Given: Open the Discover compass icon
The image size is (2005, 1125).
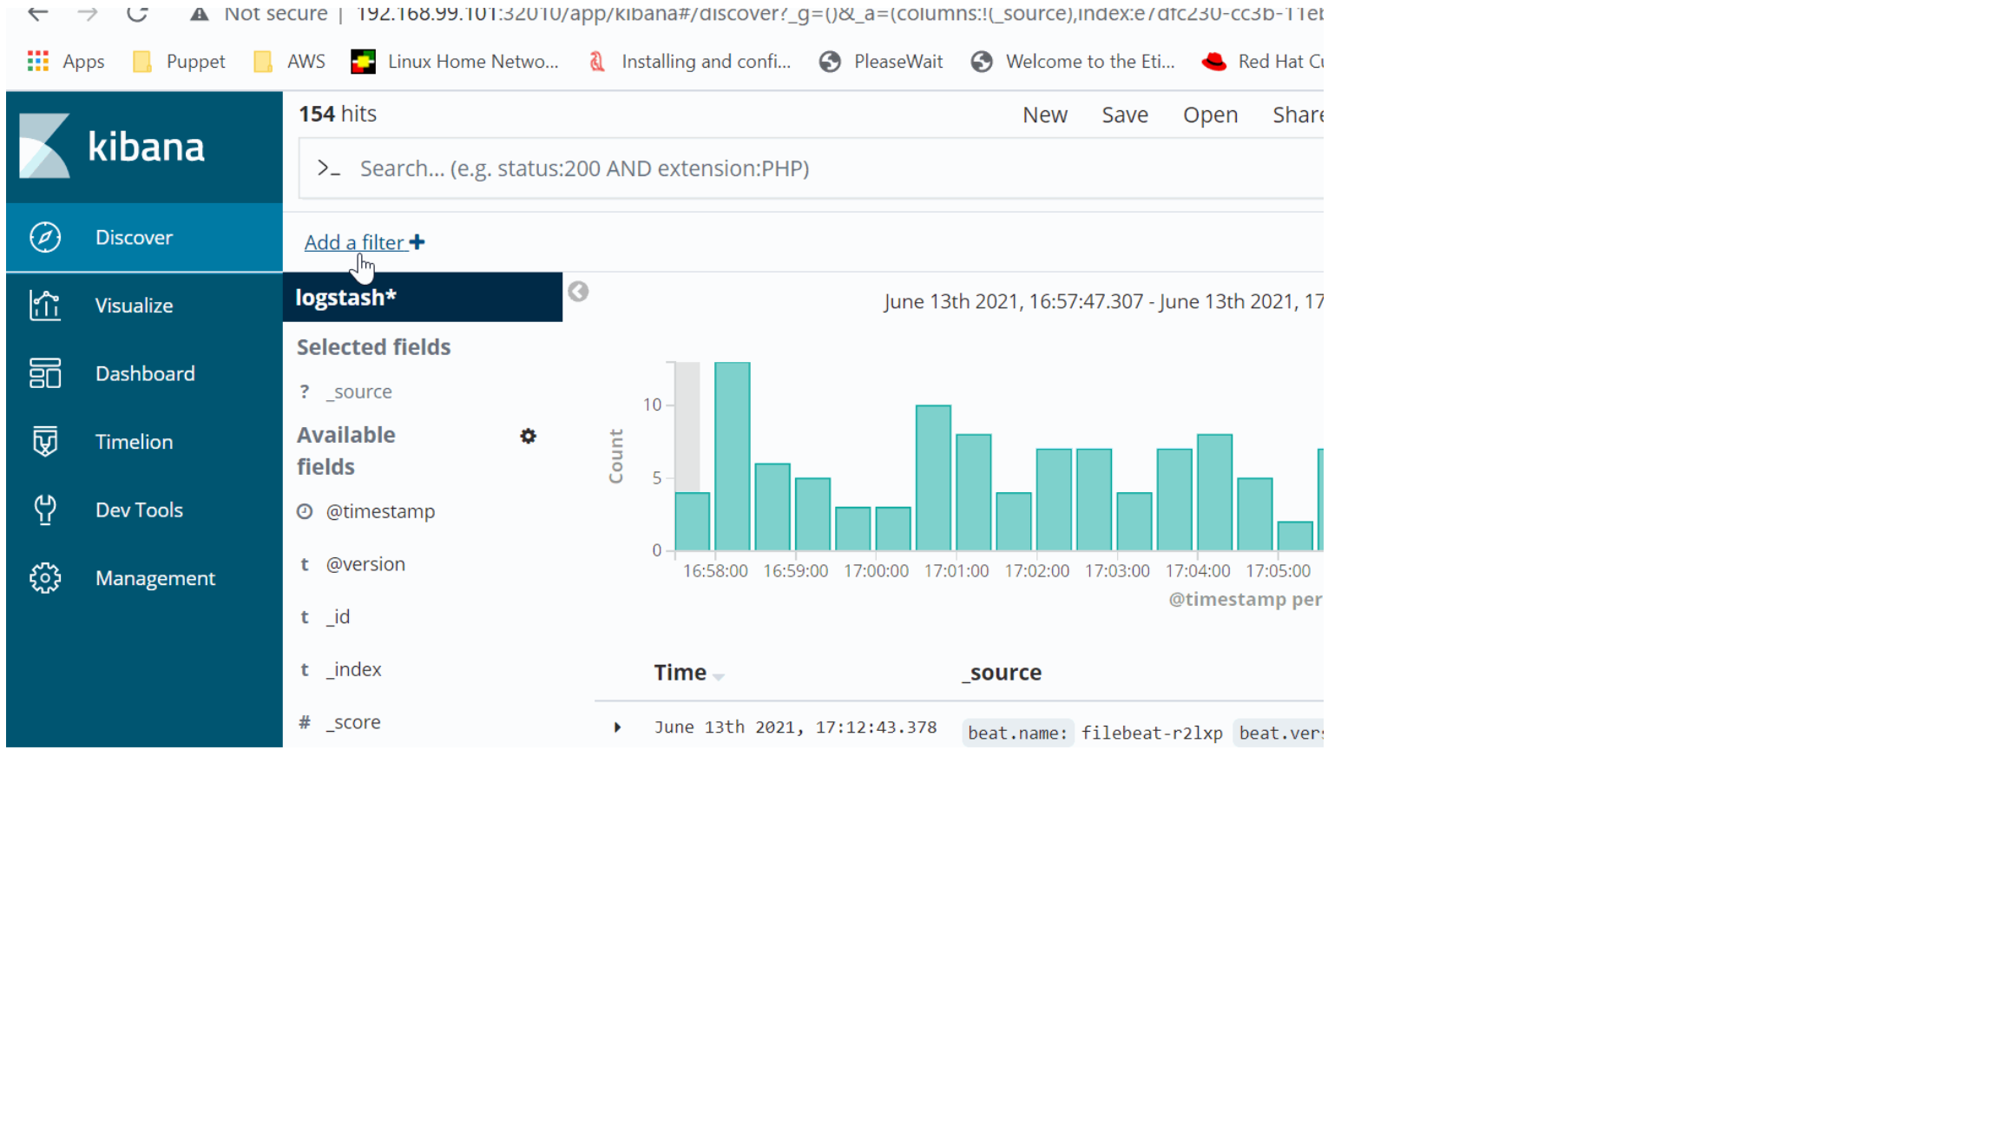Looking at the screenshot, I should [x=45, y=237].
